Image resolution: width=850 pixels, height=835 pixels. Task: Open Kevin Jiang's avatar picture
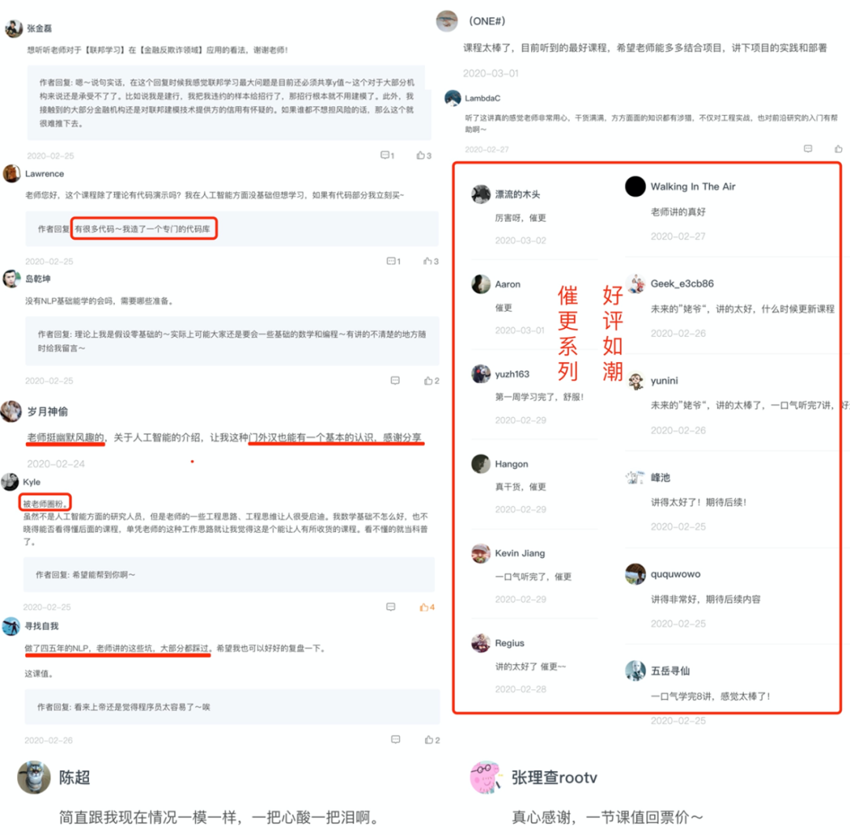pos(481,553)
